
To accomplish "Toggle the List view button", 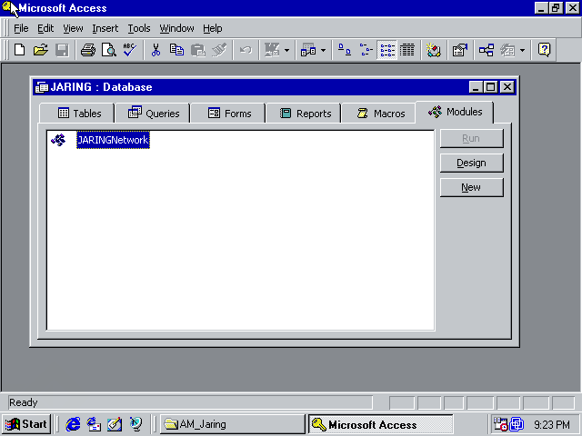I will coord(386,50).
